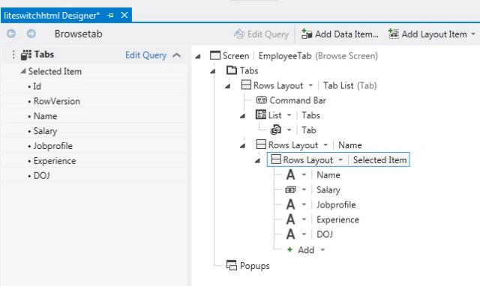Click the green plus Add icon
Viewport: 480px width, 286px height.
click(x=289, y=249)
